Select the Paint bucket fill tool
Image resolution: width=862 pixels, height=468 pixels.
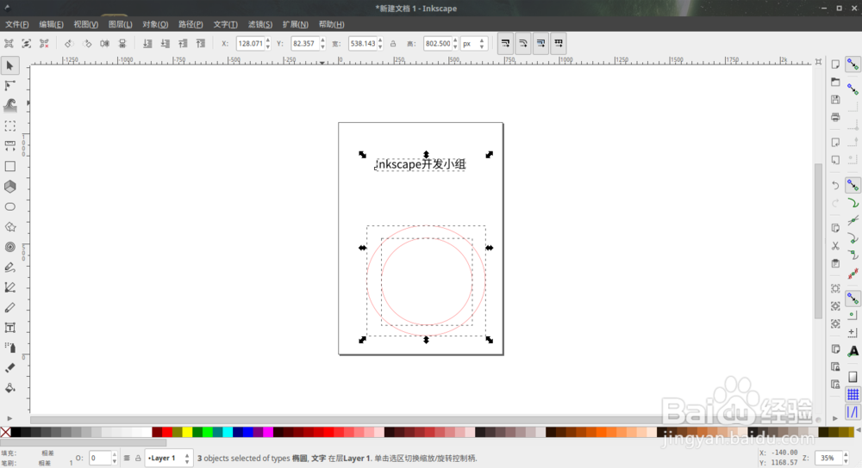coord(9,388)
